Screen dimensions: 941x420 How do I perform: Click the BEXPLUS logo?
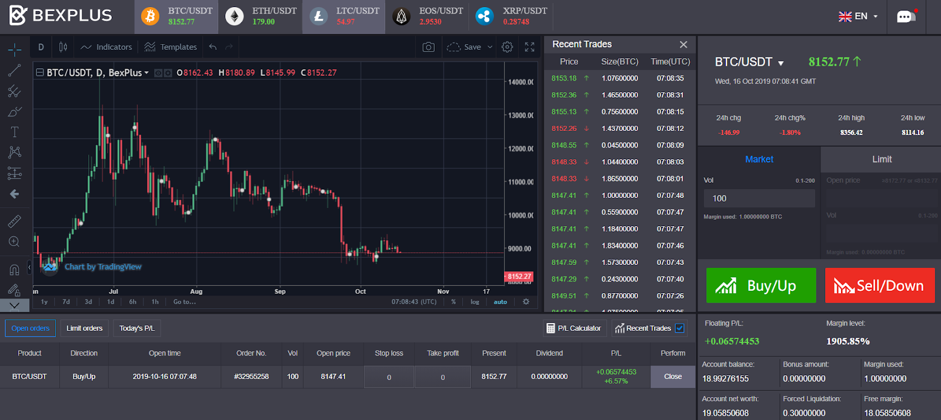click(x=61, y=15)
